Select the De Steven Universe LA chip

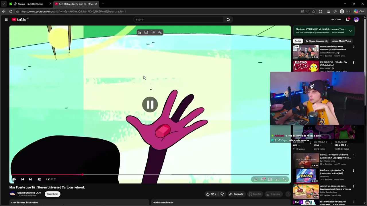[317, 41]
